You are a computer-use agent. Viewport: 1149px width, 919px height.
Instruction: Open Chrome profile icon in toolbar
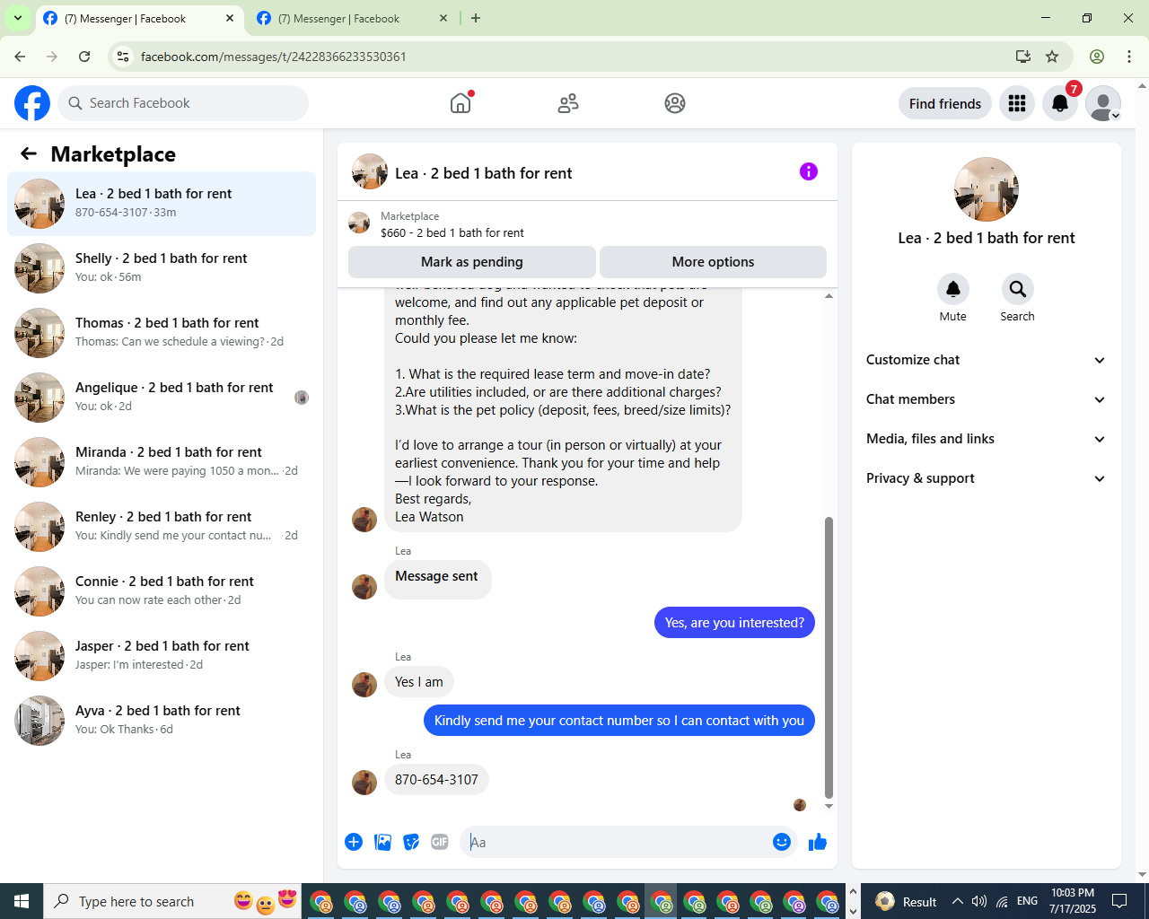1097,57
